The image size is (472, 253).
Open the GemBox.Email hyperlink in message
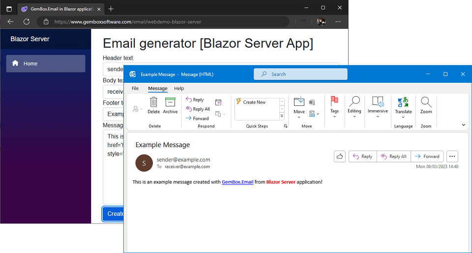237,182
